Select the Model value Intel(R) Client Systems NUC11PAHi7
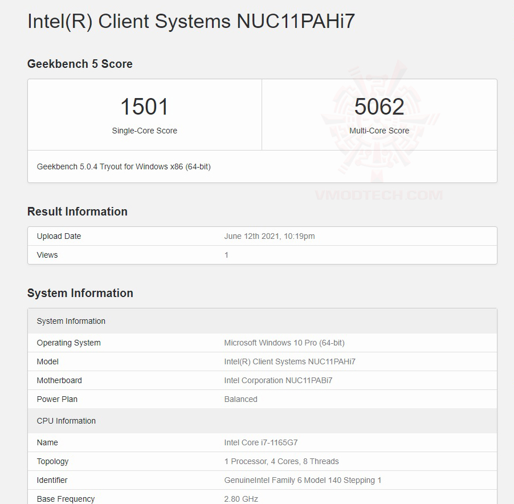The image size is (514, 504). pyautogui.click(x=290, y=361)
